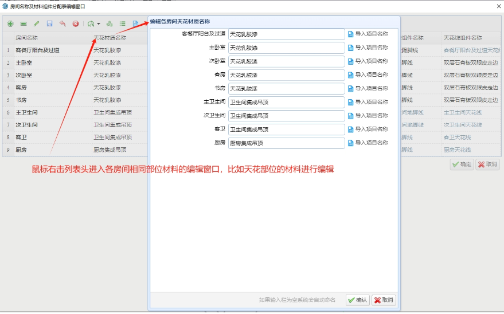Click the green minus remove-row icon

tap(23, 24)
